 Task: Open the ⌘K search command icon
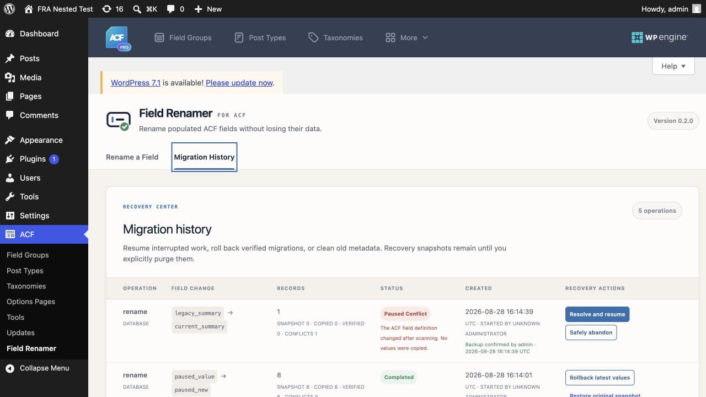tap(137, 9)
